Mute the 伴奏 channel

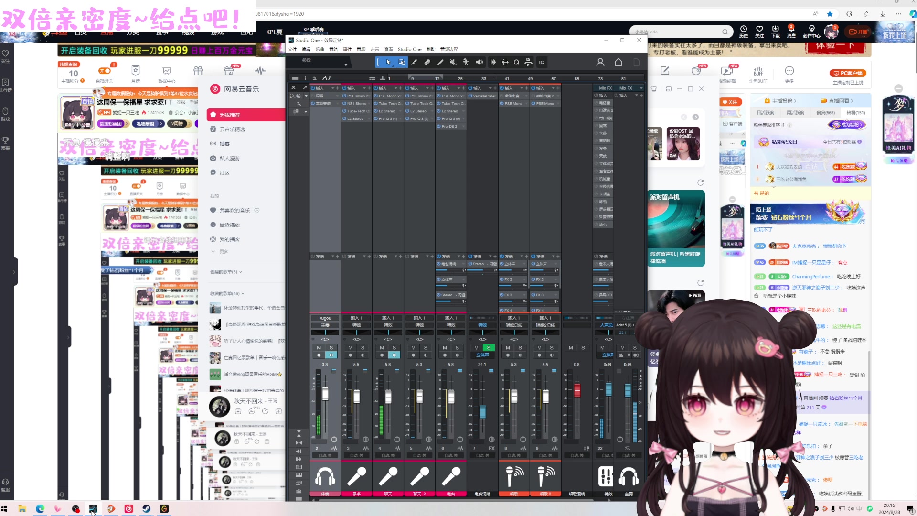(319, 348)
